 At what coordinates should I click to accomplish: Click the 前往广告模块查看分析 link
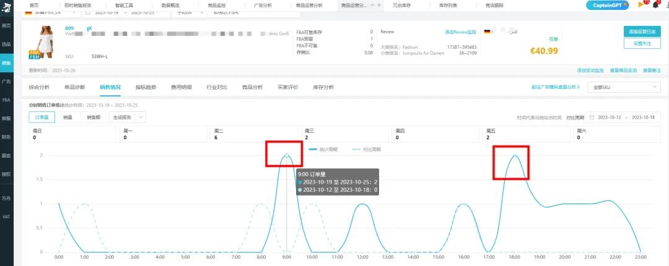[x=556, y=87]
